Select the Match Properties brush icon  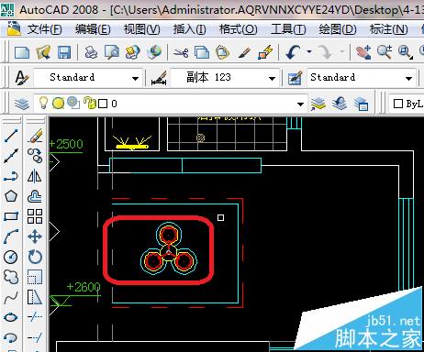244,52
